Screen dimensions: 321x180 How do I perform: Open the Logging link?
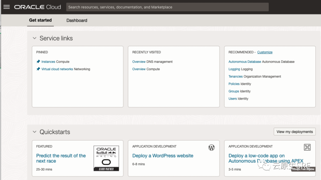pos(234,69)
